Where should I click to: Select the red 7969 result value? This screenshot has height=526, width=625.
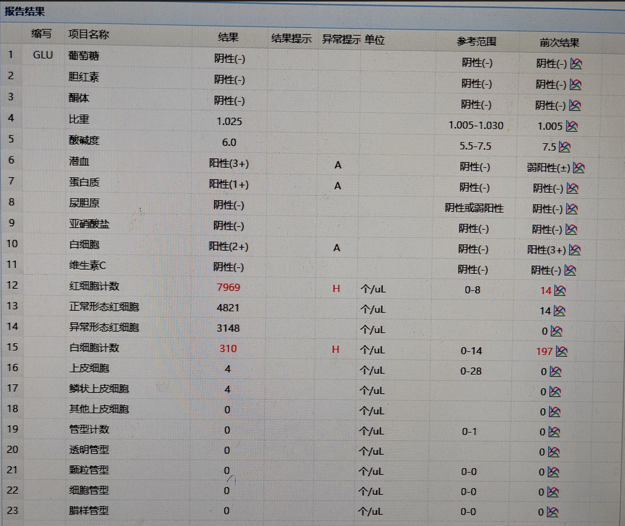point(228,287)
